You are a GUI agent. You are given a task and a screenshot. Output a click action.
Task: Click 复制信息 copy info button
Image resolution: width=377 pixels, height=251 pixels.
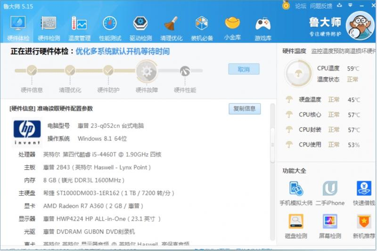[x=245, y=109]
